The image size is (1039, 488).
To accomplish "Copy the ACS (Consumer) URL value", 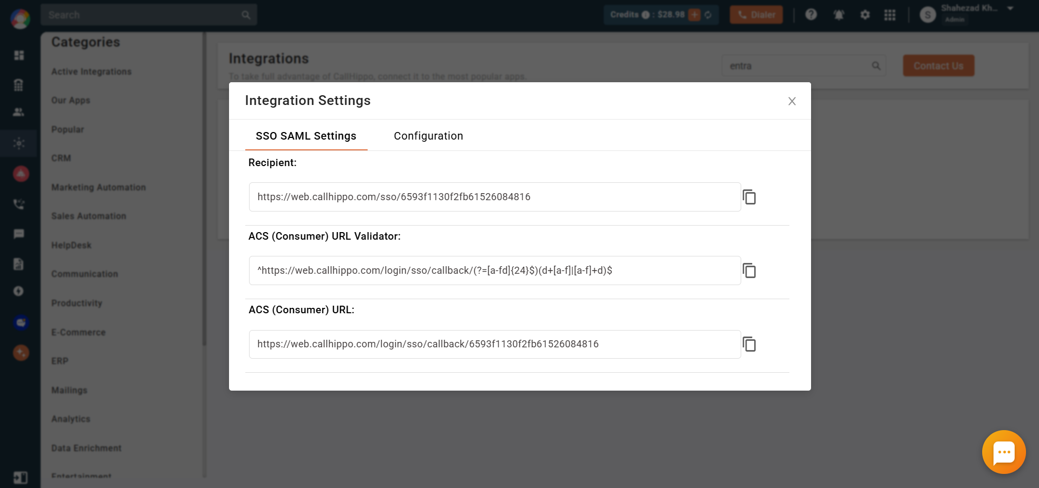I will coord(749,344).
